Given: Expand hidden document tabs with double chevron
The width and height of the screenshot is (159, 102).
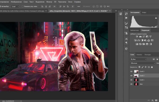Looking at the screenshot, I should 116,11.
